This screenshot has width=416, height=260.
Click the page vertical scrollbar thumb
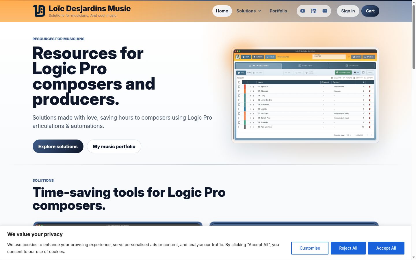click(x=414, y=37)
